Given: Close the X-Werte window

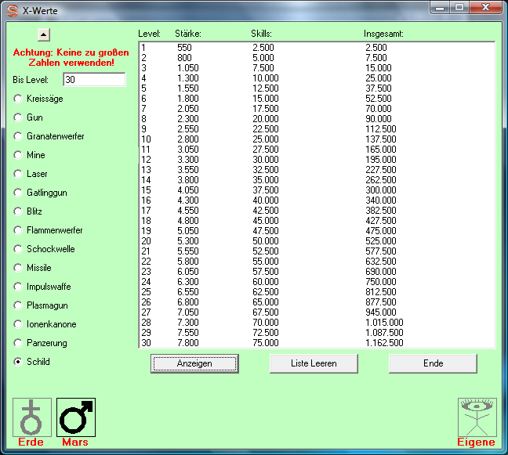Looking at the screenshot, I should [485, 8].
